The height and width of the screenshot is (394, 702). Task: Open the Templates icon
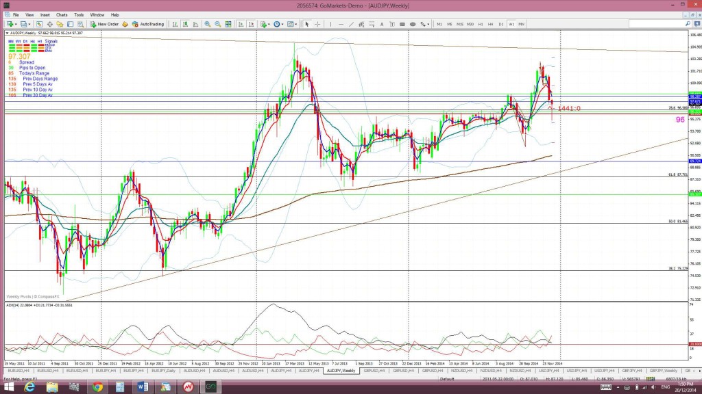[x=290, y=24]
